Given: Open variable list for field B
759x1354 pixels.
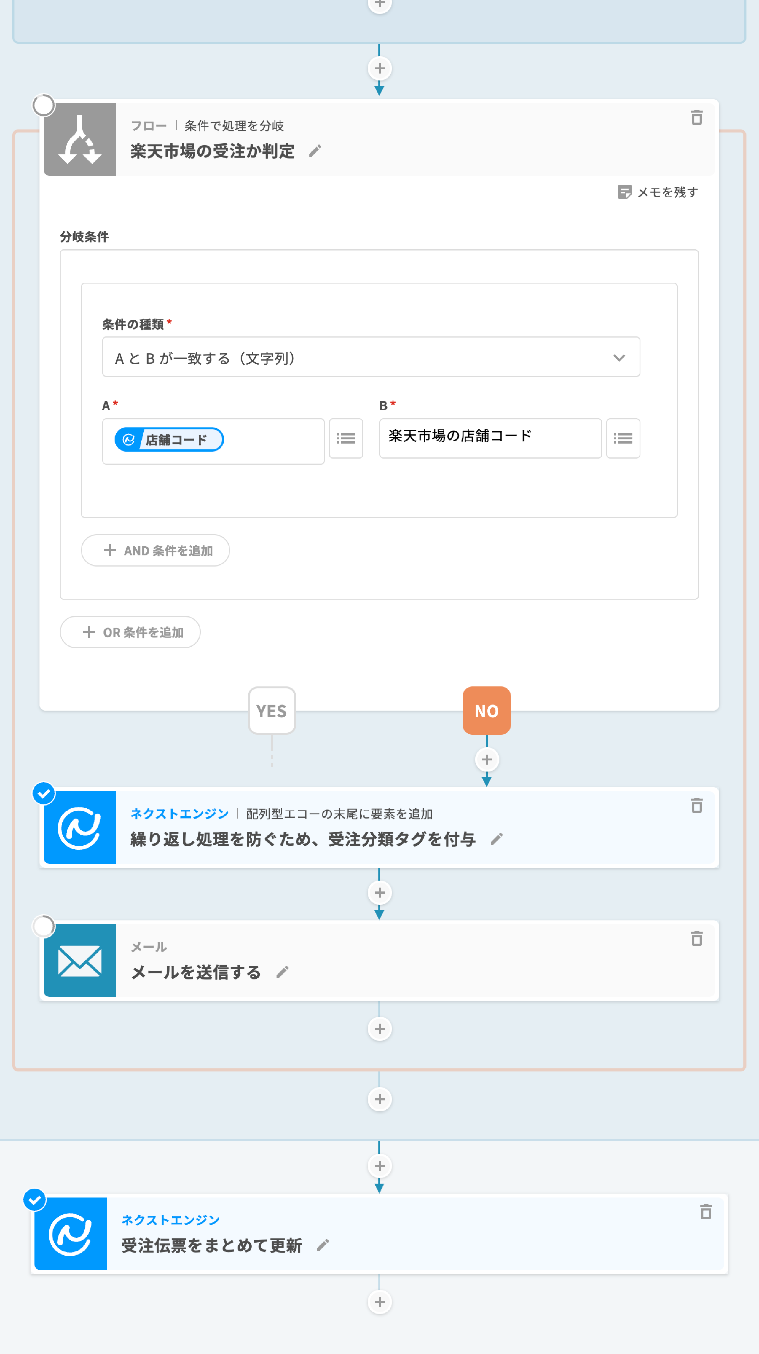Looking at the screenshot, I should pos(623,438).
